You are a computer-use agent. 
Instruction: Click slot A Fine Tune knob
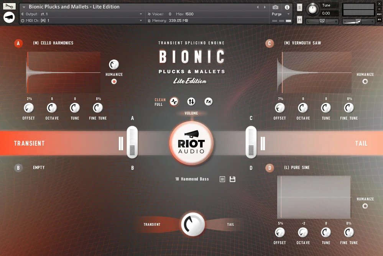[x=98, y=108]
